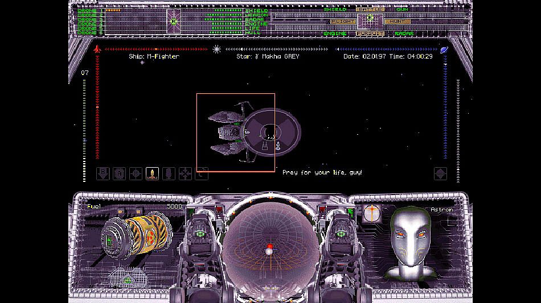The image size is (541, 303).
Task: Click the red blip in radar sphere
Action: click(270, 246)
